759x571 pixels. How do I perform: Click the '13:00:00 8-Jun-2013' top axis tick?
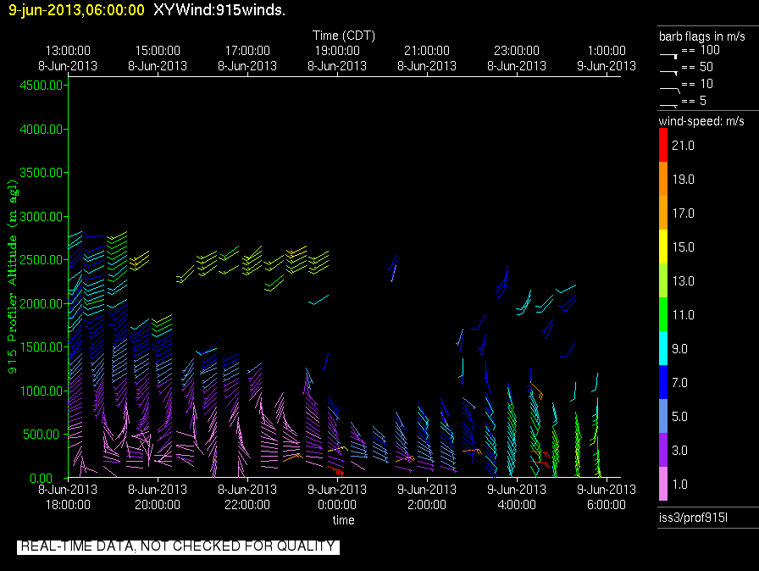click(x=68, y=58)
